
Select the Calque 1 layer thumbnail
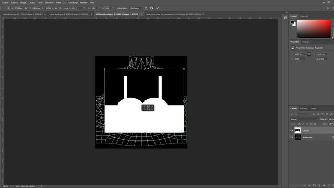point(297,130)
